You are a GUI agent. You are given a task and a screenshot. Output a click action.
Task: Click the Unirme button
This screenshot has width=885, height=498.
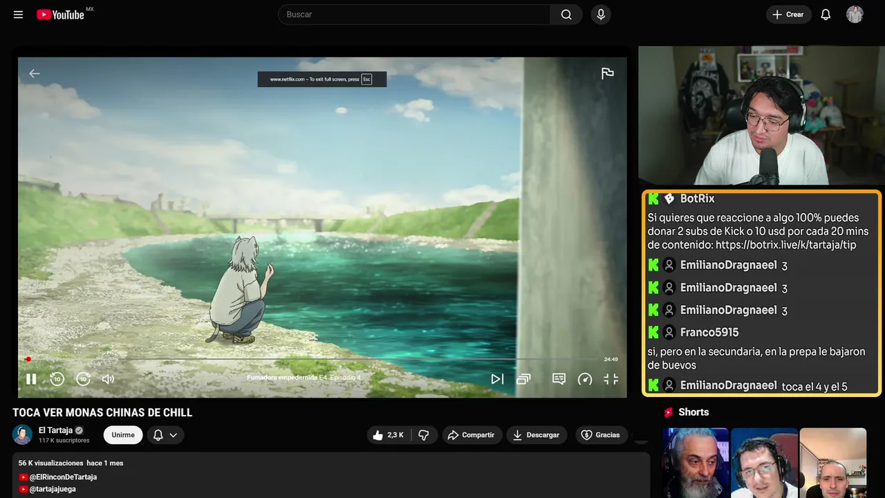coord(123,435)
